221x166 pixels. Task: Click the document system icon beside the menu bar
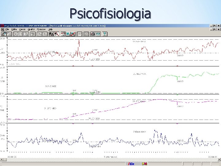tap(2, 30)
